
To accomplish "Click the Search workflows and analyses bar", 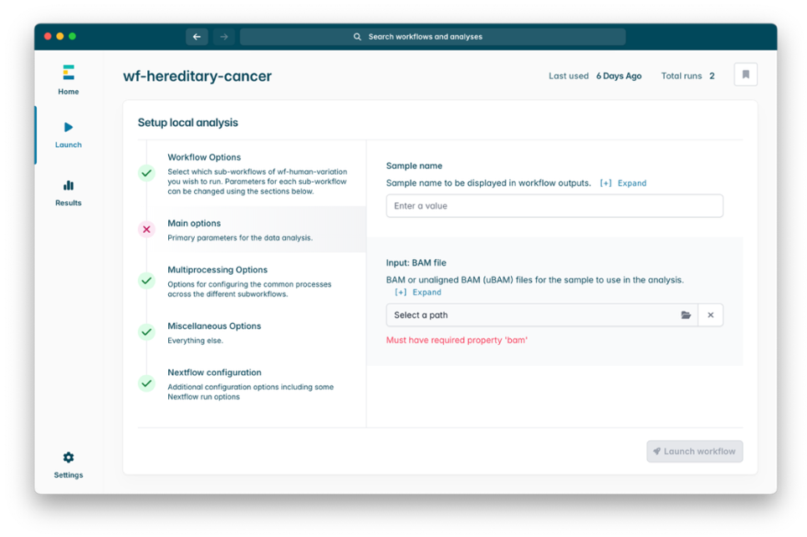I will 433,37.
